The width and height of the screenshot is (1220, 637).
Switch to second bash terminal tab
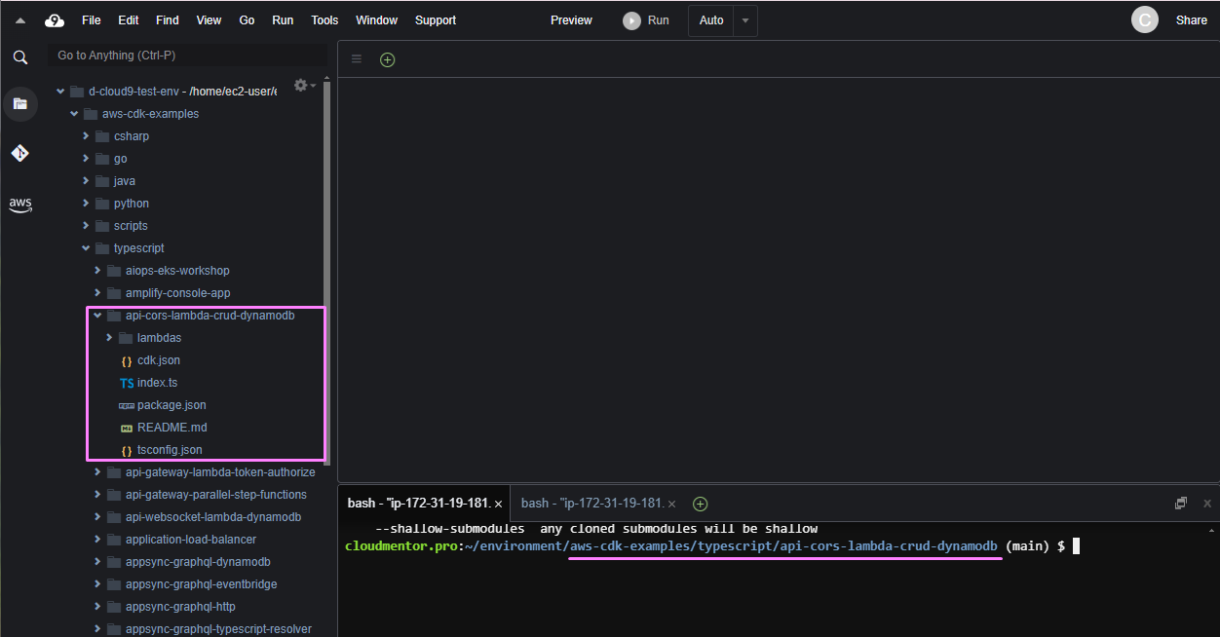coord(591,504)
